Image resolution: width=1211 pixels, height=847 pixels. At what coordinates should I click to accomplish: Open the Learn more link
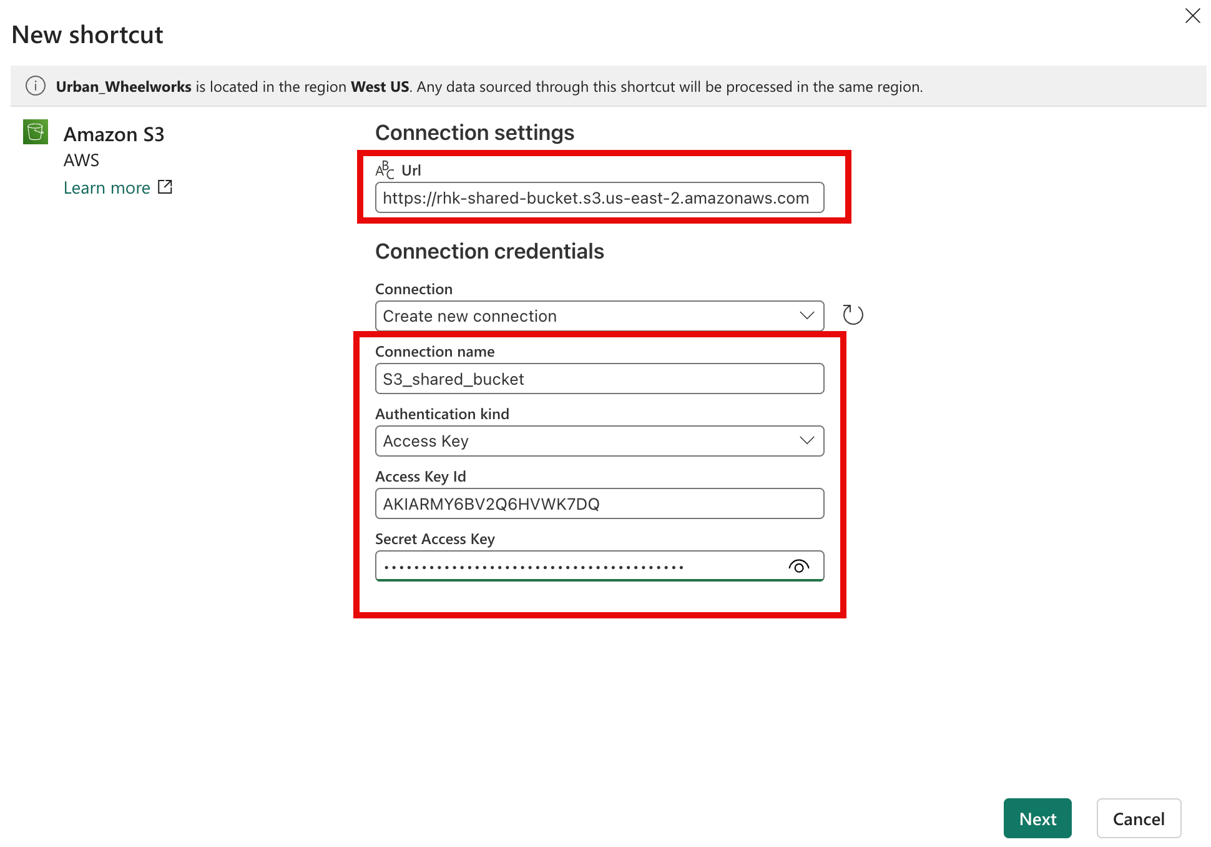pos(107,188)
